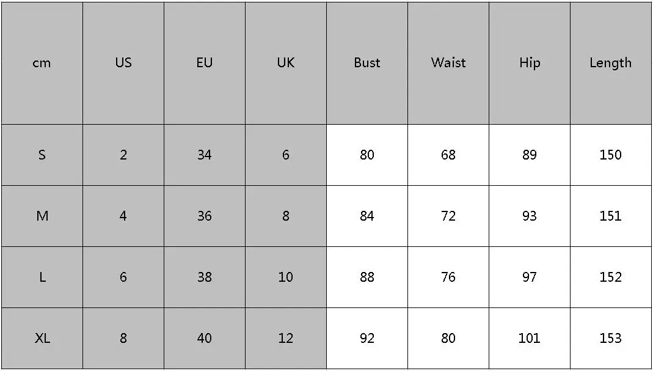Image resolution: width=653 pixels, height=371 pixels.
Task: Click the length value 153 cell
Action: [x=610, y=338]
